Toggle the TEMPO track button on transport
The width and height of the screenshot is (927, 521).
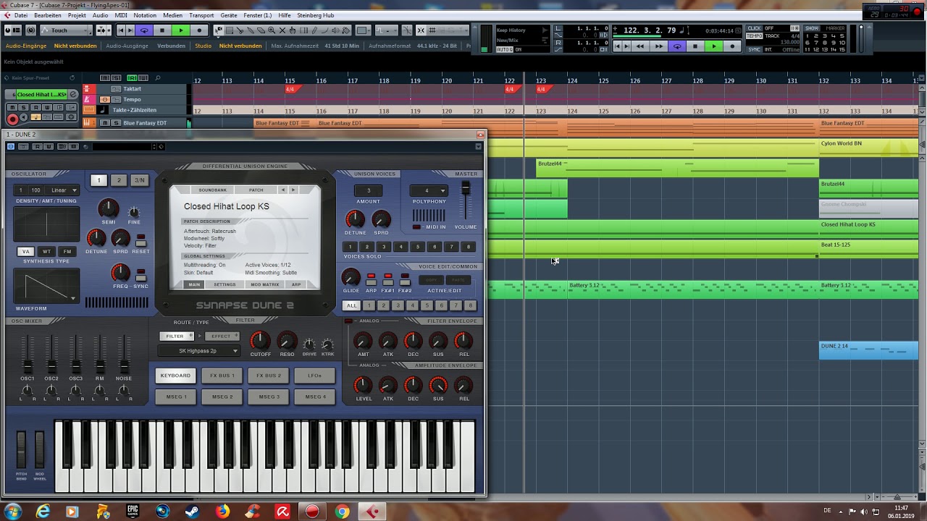tap(754, 36)
